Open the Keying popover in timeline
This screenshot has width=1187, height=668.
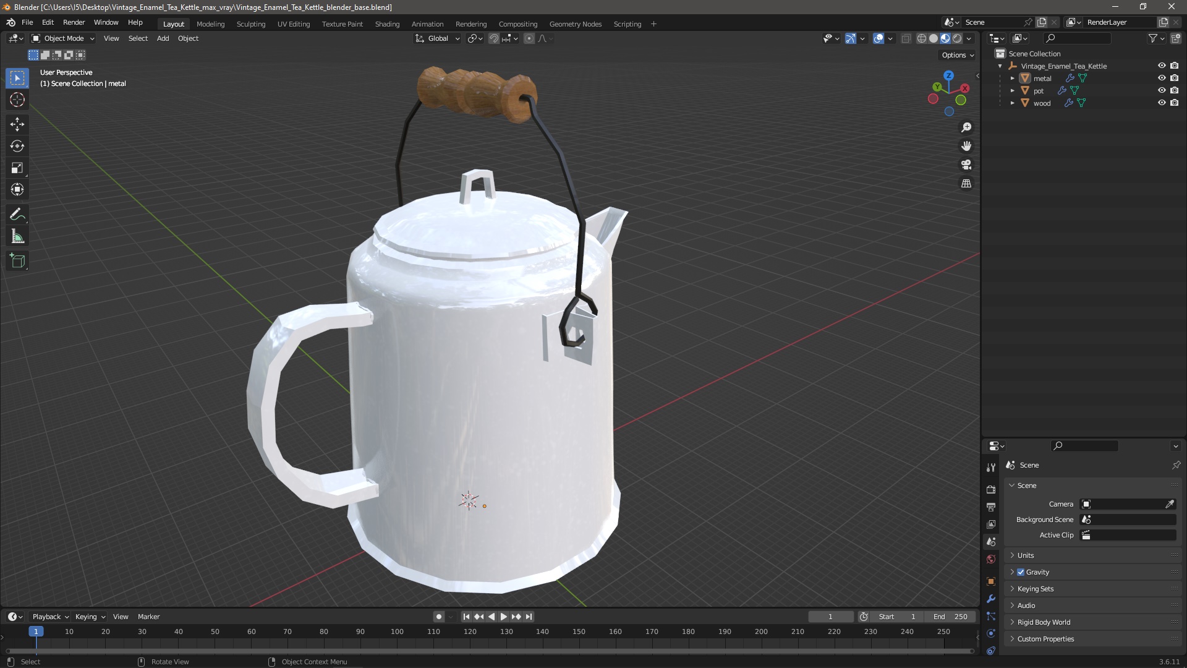[90, 617]
